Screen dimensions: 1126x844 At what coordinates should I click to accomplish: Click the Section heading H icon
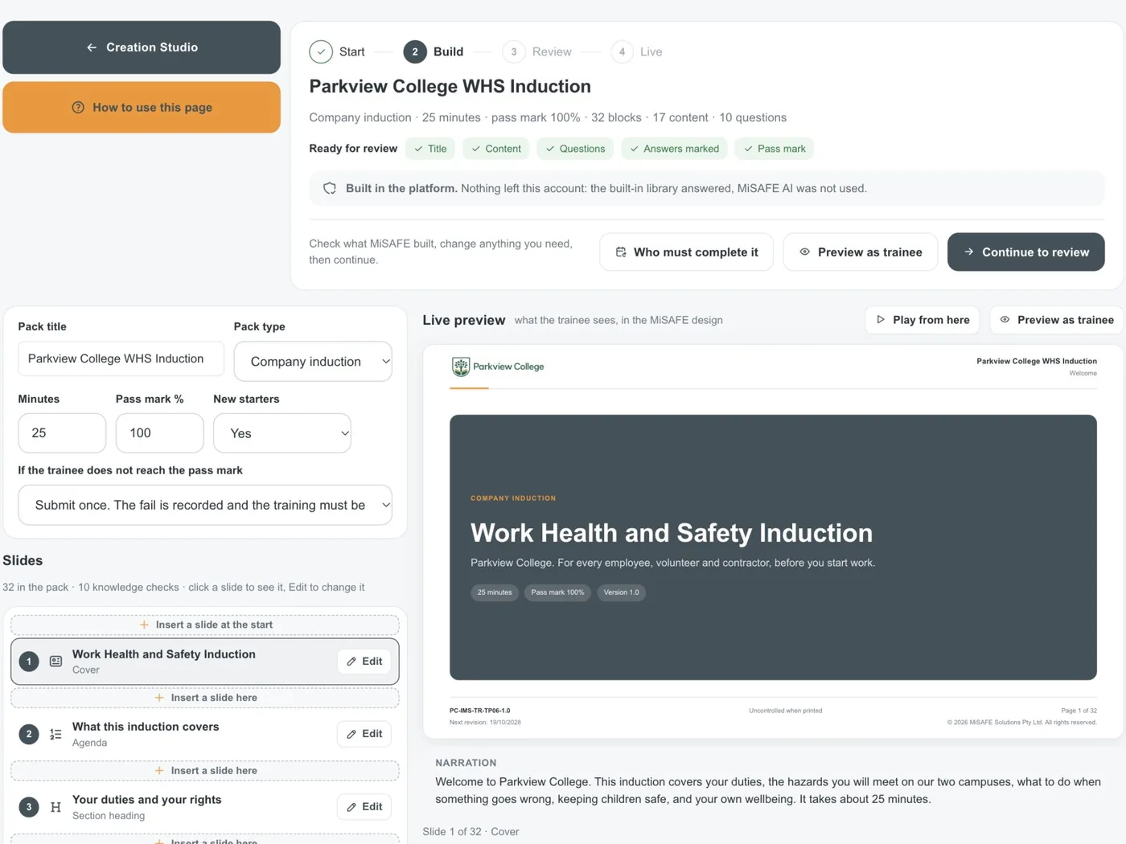pos(55,807)
